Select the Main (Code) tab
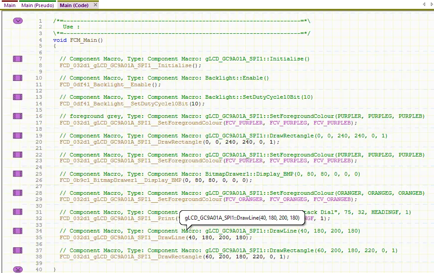 (74, 5)
